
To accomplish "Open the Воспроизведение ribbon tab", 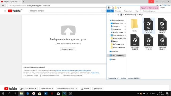I will (x=149, y=11).
